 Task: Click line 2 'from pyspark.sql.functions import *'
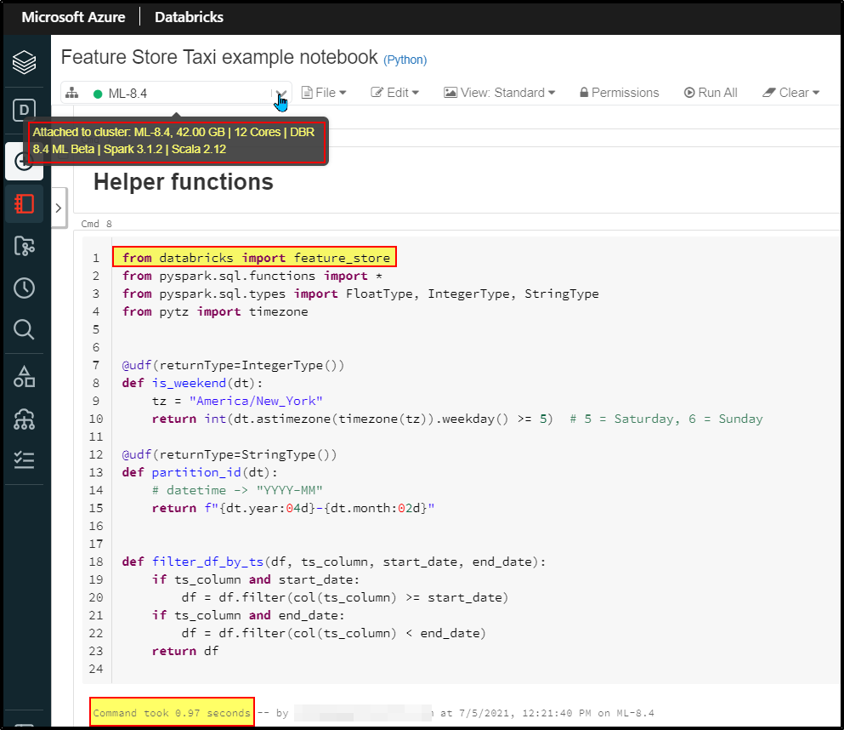[252, 276]
